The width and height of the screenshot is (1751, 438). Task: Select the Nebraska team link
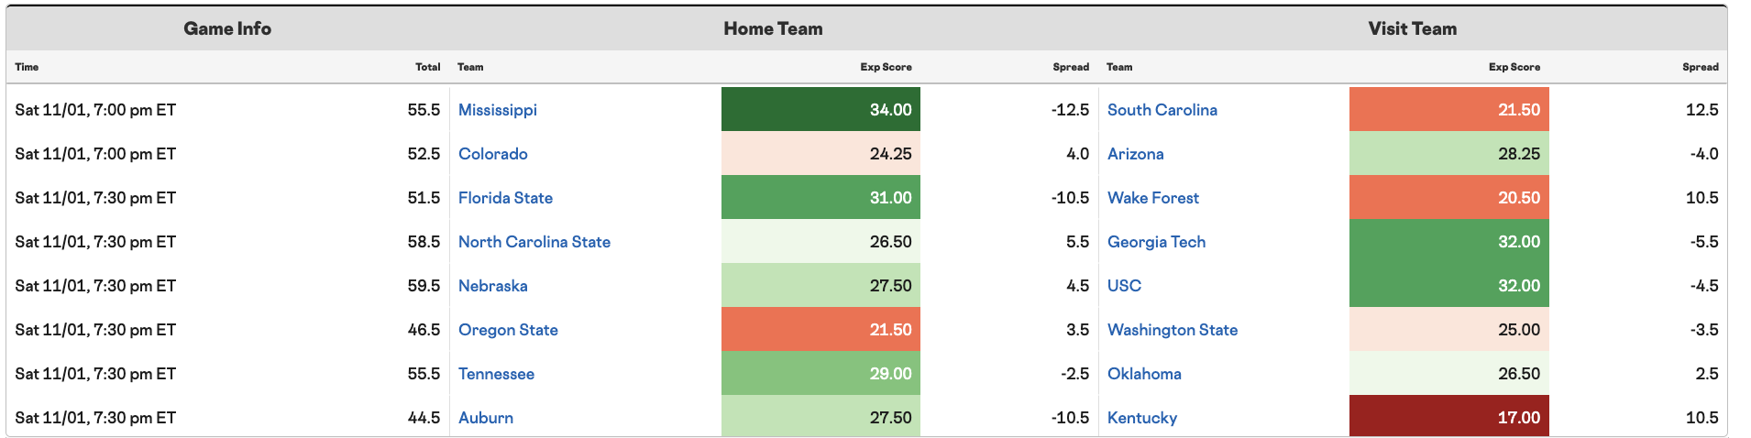493,286
